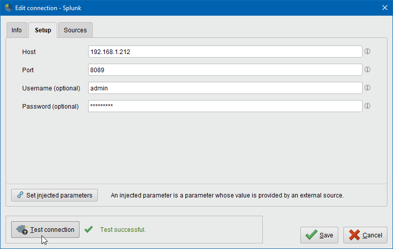Open the Sources tab
The image size is (393, 249).
coord(75,30)
